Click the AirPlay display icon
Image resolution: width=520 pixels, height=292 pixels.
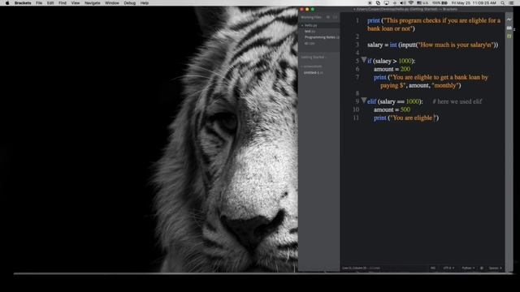(x=387, y=3)
